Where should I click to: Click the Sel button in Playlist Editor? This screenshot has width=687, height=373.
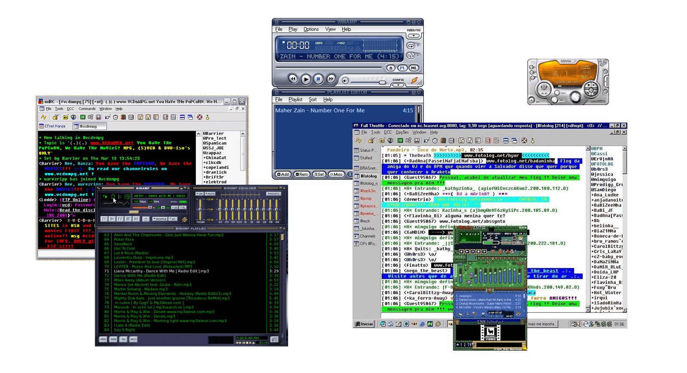click(x=319, y=174)
